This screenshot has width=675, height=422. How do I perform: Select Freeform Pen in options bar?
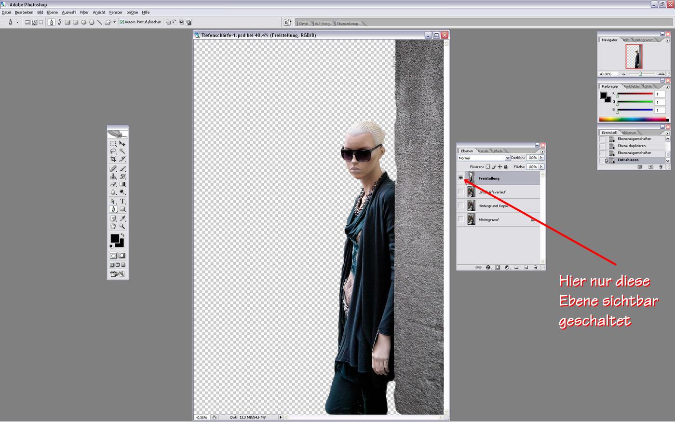click(x=60, y=22)
